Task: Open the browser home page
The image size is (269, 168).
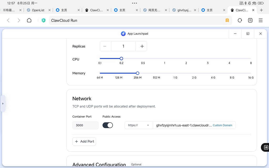Action: [x=29, y=20]
